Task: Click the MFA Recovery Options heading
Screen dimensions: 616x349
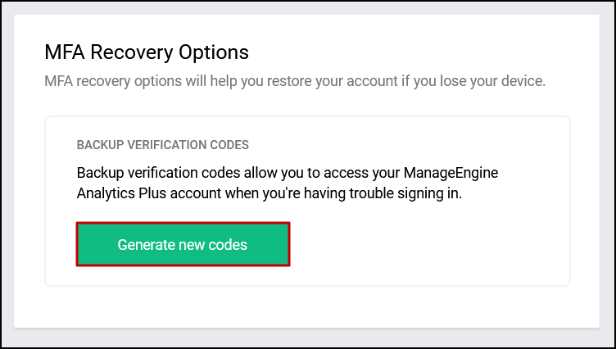Action: pos(146,52)
